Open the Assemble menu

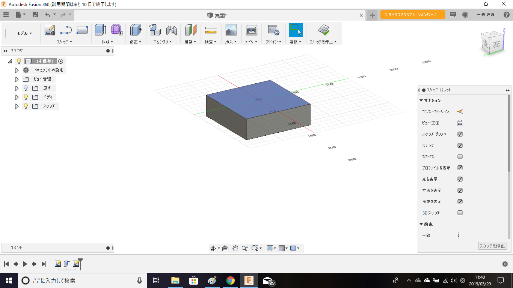pyautogui.click(x=163, y=42)
